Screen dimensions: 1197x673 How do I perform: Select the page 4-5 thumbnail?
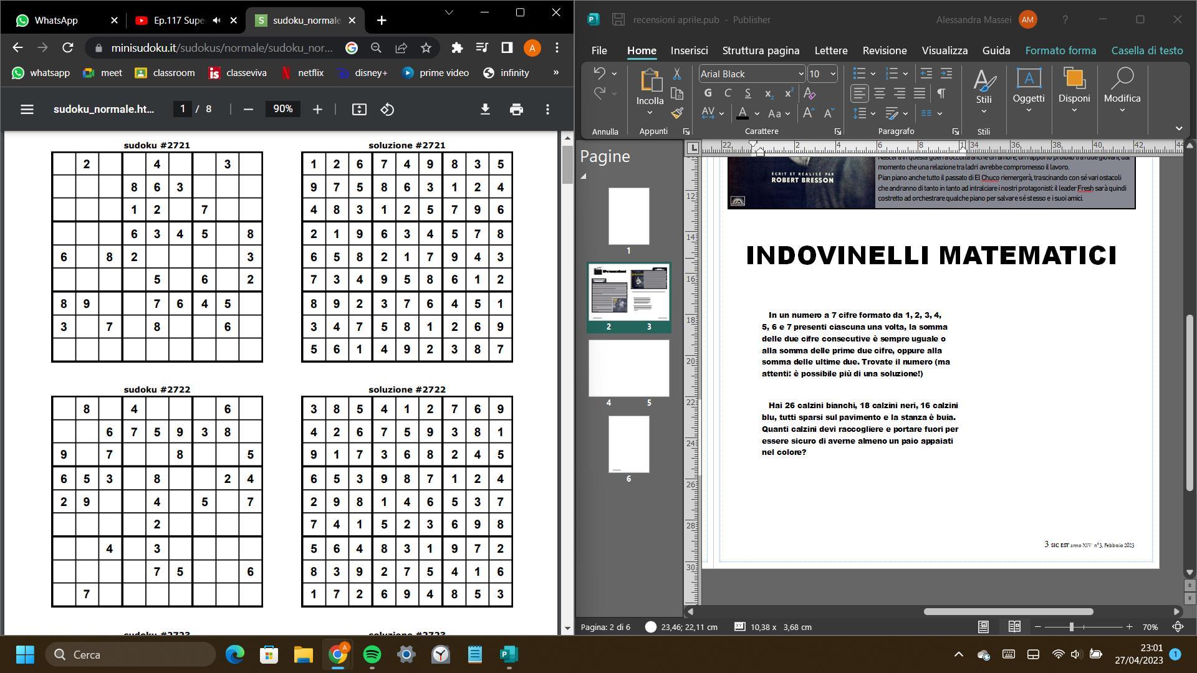click(628, 368)
